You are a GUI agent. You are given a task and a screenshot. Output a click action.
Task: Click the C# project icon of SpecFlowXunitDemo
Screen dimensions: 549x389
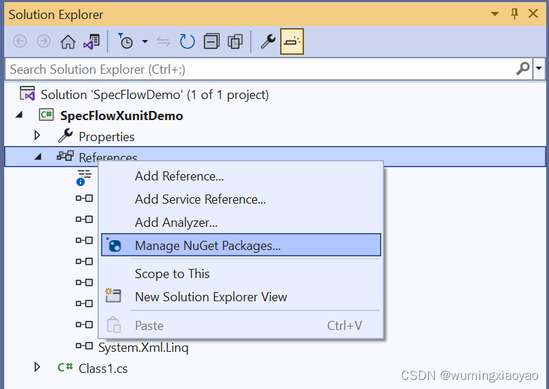pos(46,115)
